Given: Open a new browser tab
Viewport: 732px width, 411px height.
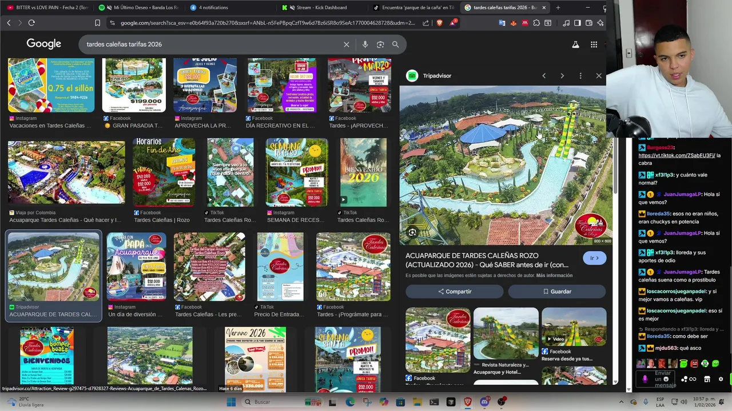Looking at the screenshot, I should tap(558, 7).
